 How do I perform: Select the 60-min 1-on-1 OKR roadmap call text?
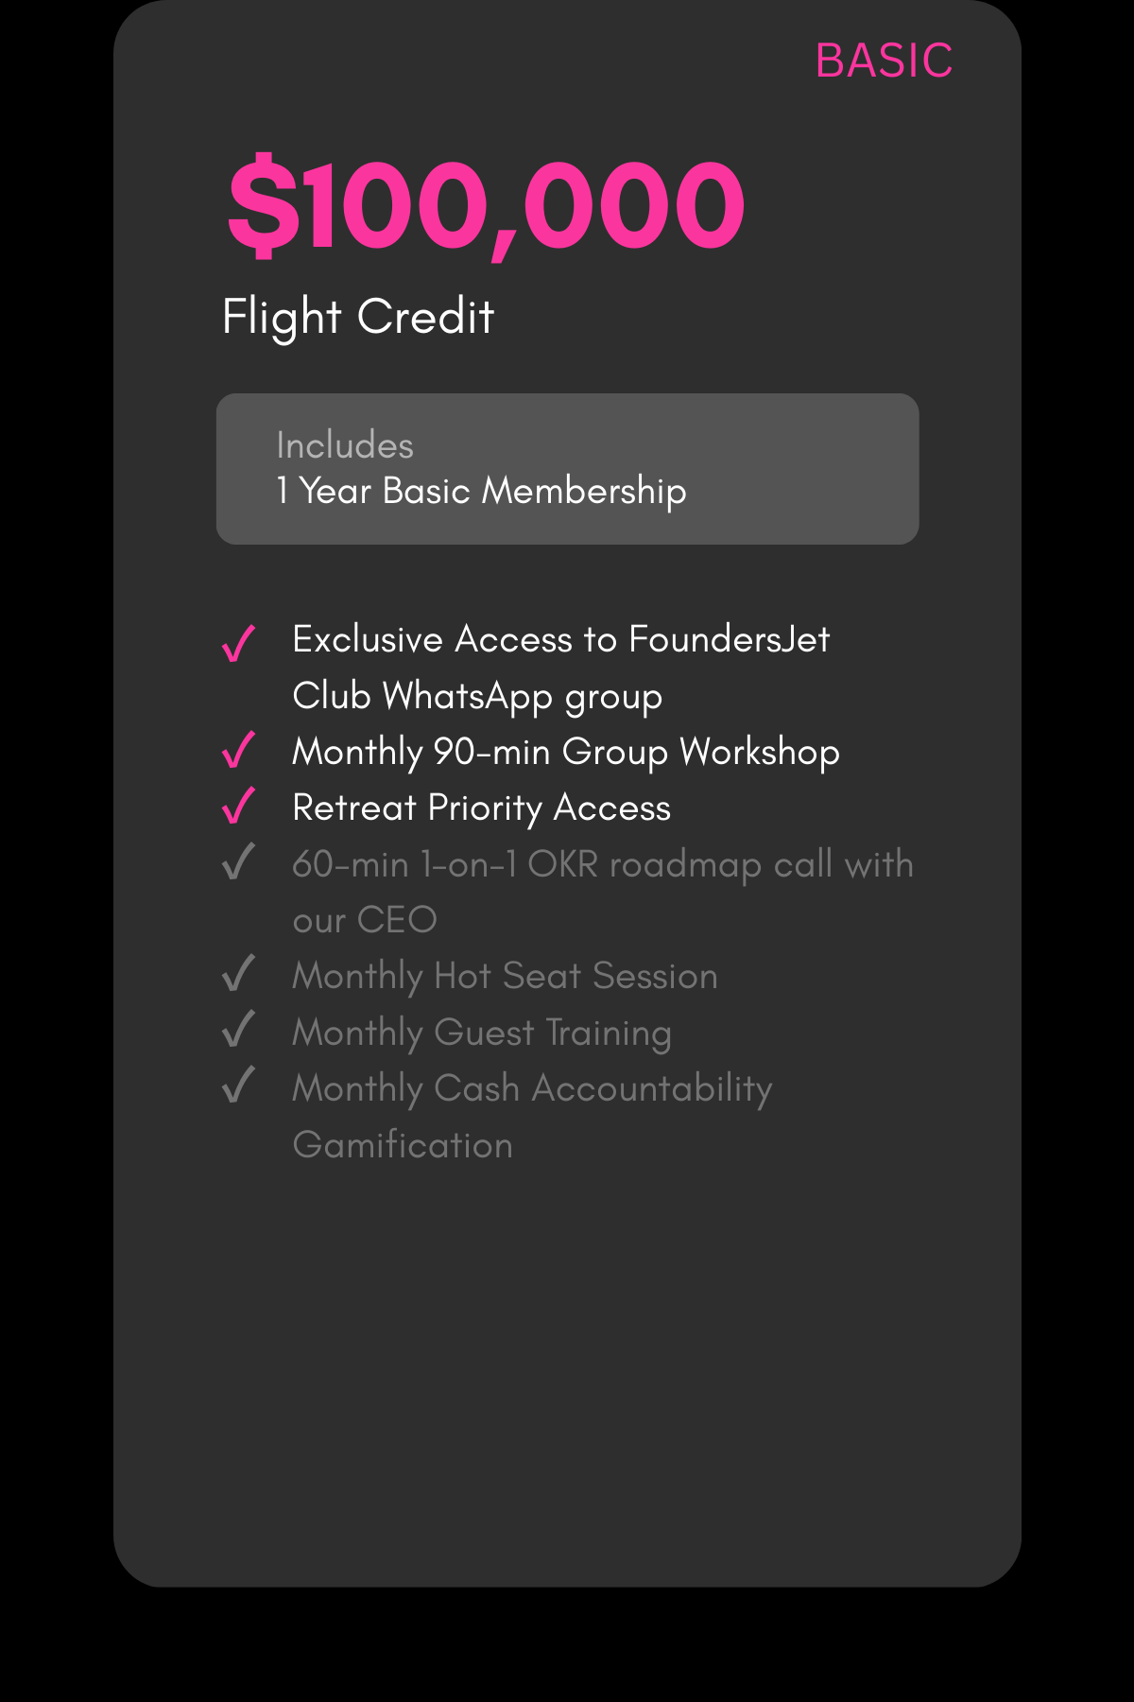click(603, 892)
